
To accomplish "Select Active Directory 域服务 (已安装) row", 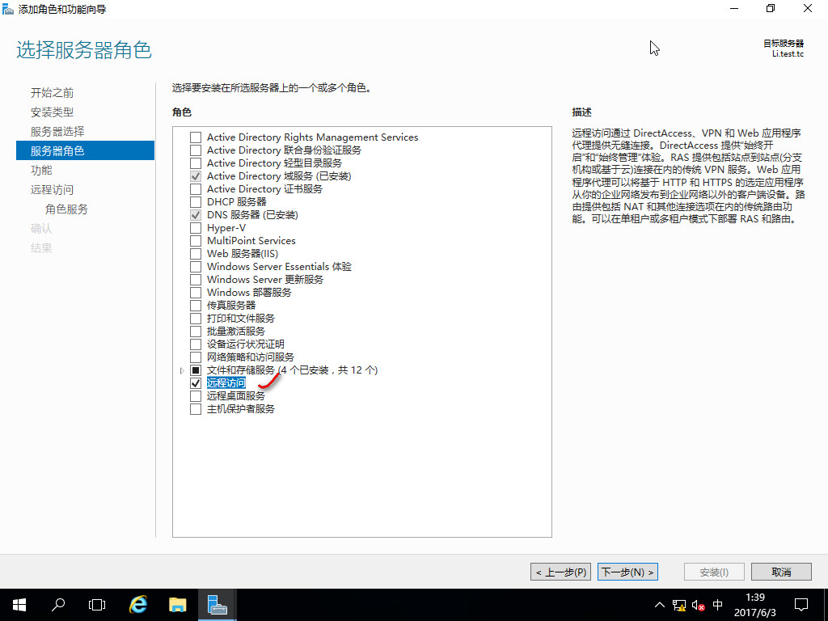I will pos(279,176).
